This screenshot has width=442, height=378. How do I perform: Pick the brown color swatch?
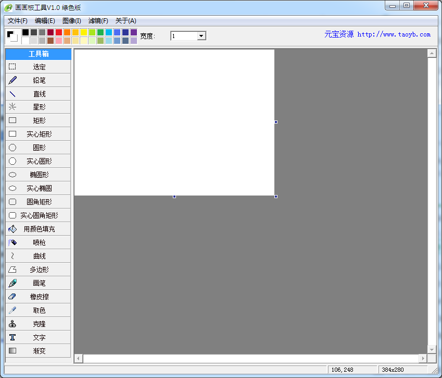(x=50, y=41)
